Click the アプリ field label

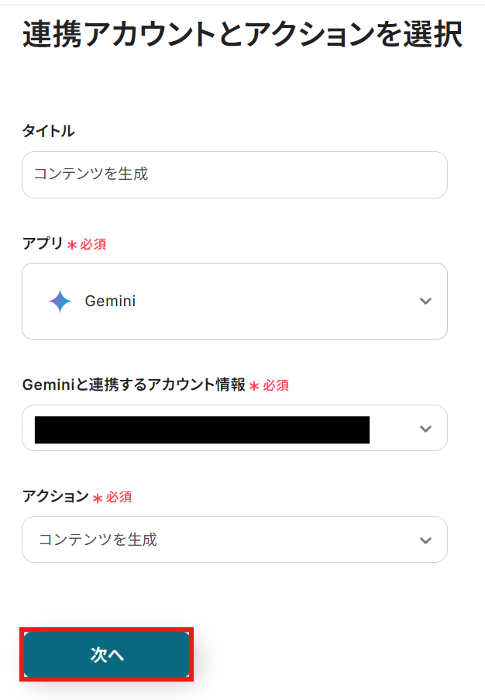coord(43,243)
